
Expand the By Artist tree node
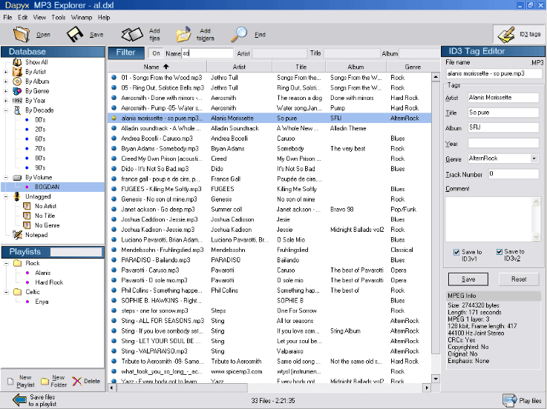pyautogui.click(x=6, y=72)
